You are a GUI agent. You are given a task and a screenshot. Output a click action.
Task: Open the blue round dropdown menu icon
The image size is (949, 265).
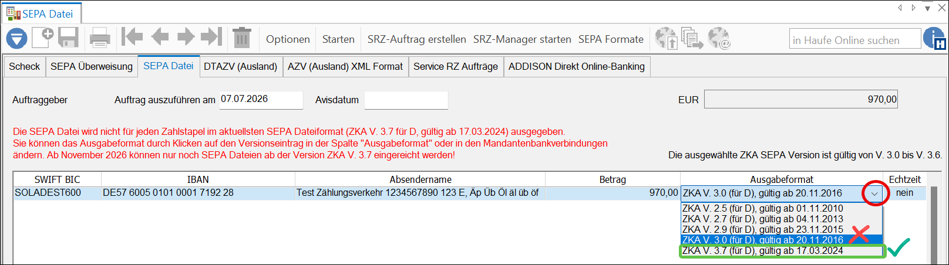pyautogui.click(x=16, y=39)
